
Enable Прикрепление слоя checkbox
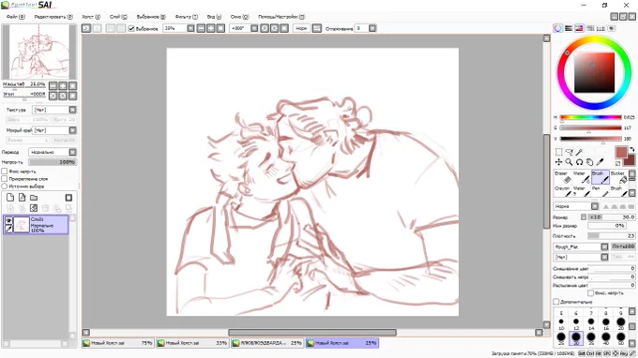click(x=5, y=179)
